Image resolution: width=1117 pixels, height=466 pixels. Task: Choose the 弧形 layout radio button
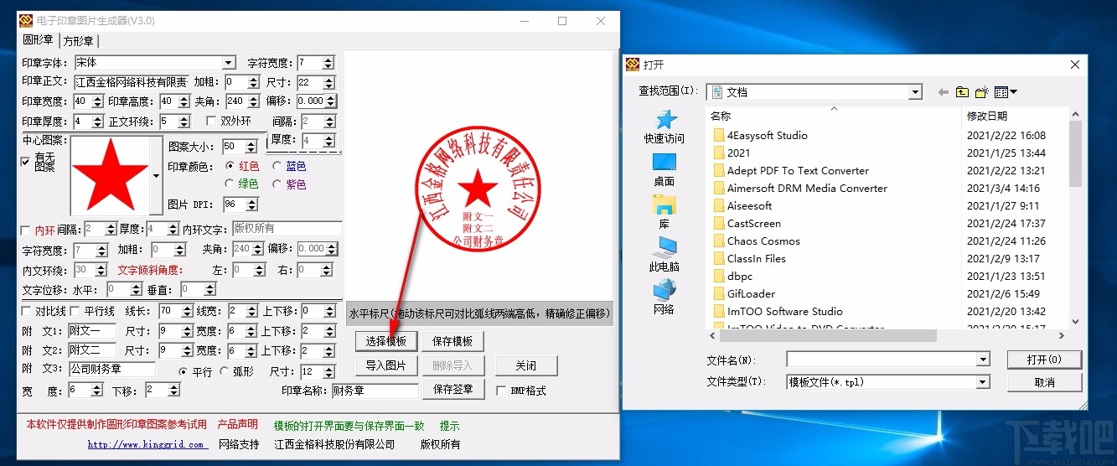[x=224, y=371]
